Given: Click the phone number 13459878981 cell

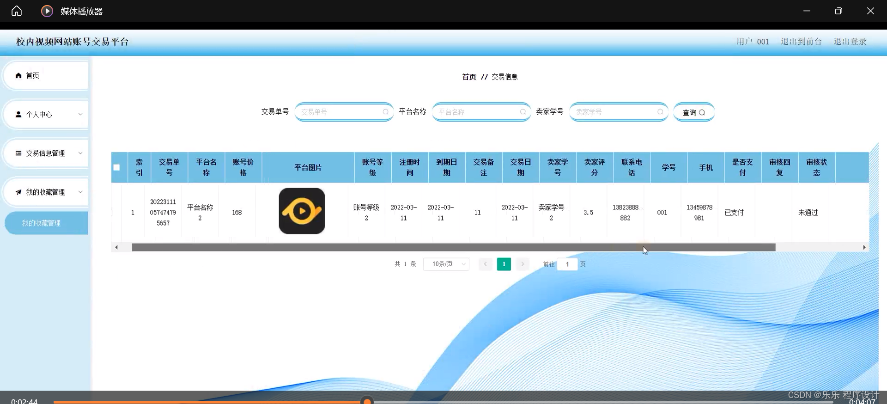Looking at the screenshot, I should point(699,213).
